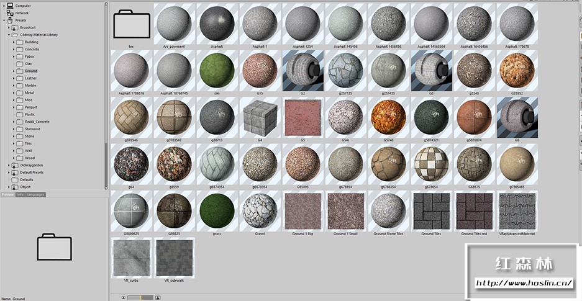
Task: Select the g376546 herringbone material
Action: [131, 117]
